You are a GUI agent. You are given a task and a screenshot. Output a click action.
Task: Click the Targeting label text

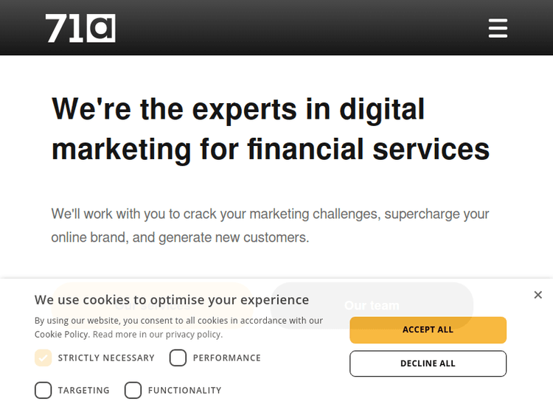[83, 391]
